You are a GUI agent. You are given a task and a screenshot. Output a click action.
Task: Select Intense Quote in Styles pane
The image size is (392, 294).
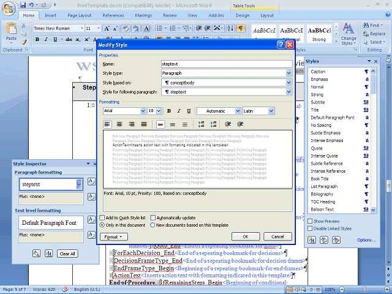[339, 156]
